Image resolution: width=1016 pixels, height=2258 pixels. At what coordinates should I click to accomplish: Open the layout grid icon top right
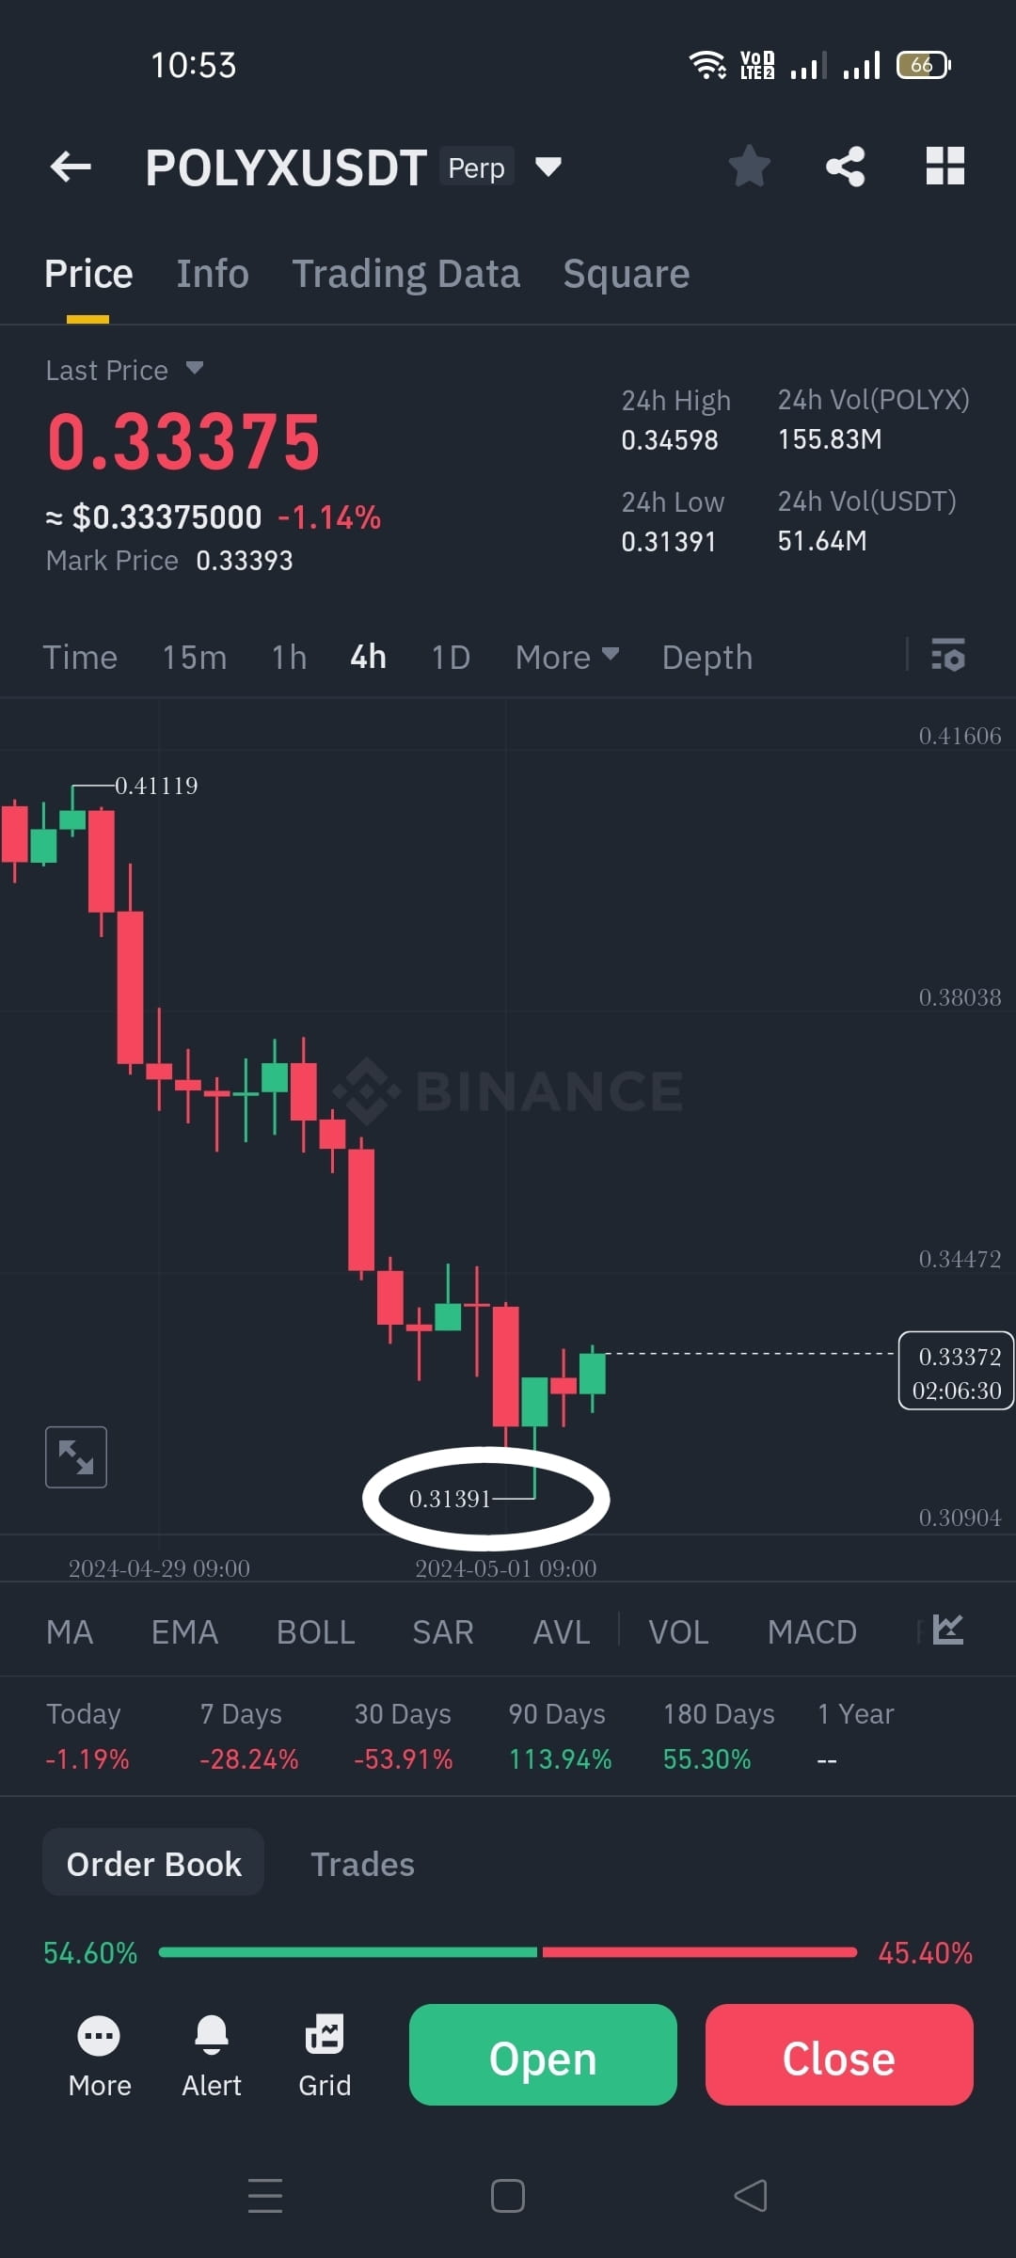(x=945, y=166)
